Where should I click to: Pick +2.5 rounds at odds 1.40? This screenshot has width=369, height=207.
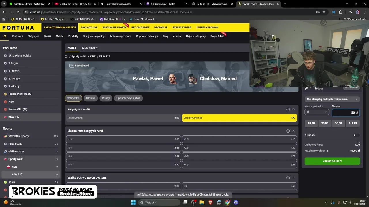(239, 148)
